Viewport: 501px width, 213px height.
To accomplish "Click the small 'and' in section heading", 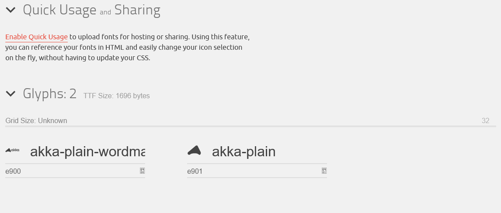I will (105, 13).
